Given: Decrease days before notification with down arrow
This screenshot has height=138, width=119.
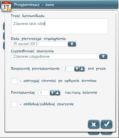Looking at the screenshot, I should tap(77, 69).
